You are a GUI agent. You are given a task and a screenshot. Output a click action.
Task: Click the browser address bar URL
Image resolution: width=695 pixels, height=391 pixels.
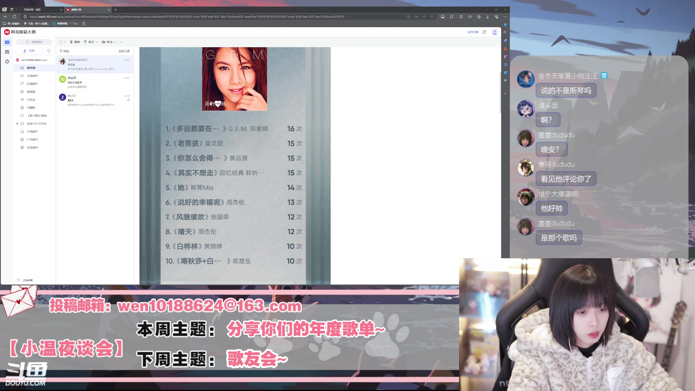point(187,17)
